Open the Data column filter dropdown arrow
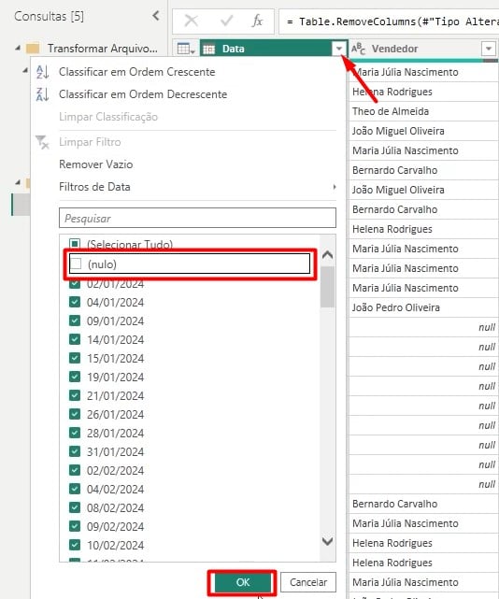Screen dimensions: 499x599 pos(339,49)
